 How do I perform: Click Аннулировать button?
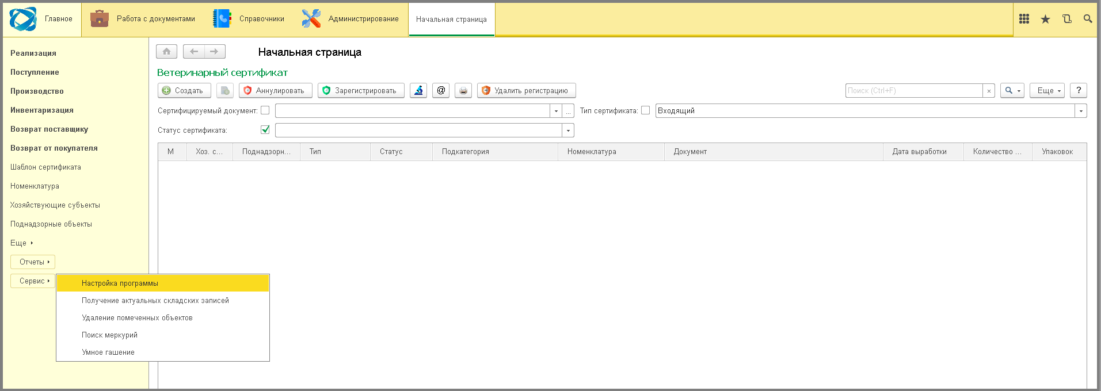click(276, 90)
